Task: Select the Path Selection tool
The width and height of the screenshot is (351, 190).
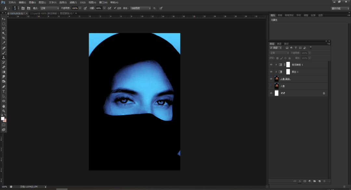Action: click(4, 96)
